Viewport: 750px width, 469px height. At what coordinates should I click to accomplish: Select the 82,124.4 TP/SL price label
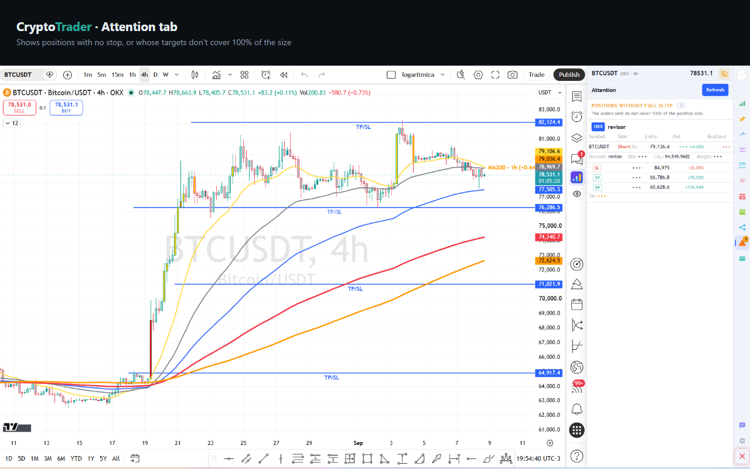tap(549, 122)
